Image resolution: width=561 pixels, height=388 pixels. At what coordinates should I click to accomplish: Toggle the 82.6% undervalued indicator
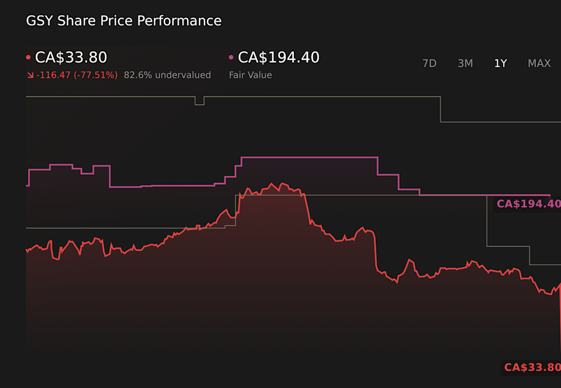pyautogui.click(x=167, y=75)
